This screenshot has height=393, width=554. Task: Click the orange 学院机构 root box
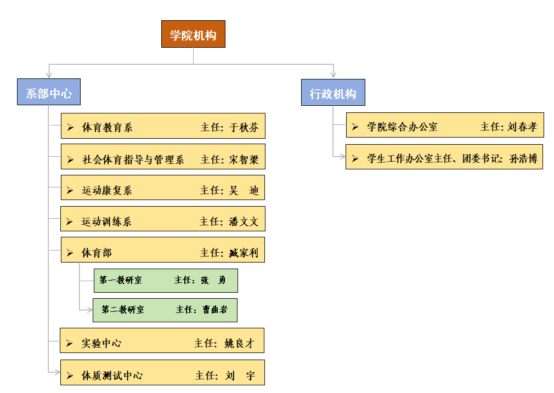[x=193, y=34]
